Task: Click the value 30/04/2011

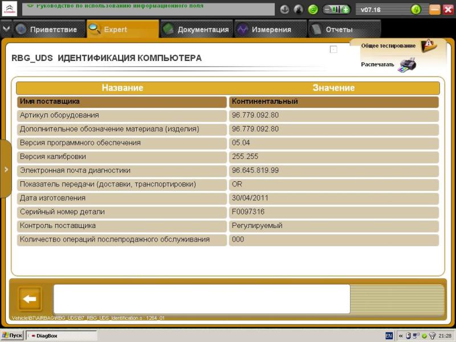Action: [x=250, y=198]
